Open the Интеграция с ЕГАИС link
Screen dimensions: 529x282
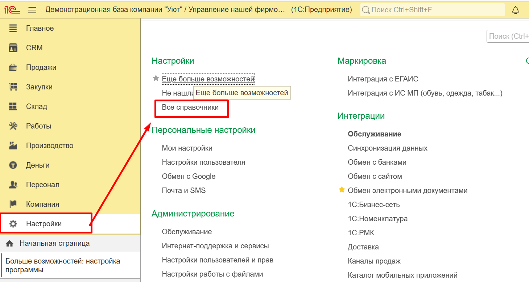[383, 79]
